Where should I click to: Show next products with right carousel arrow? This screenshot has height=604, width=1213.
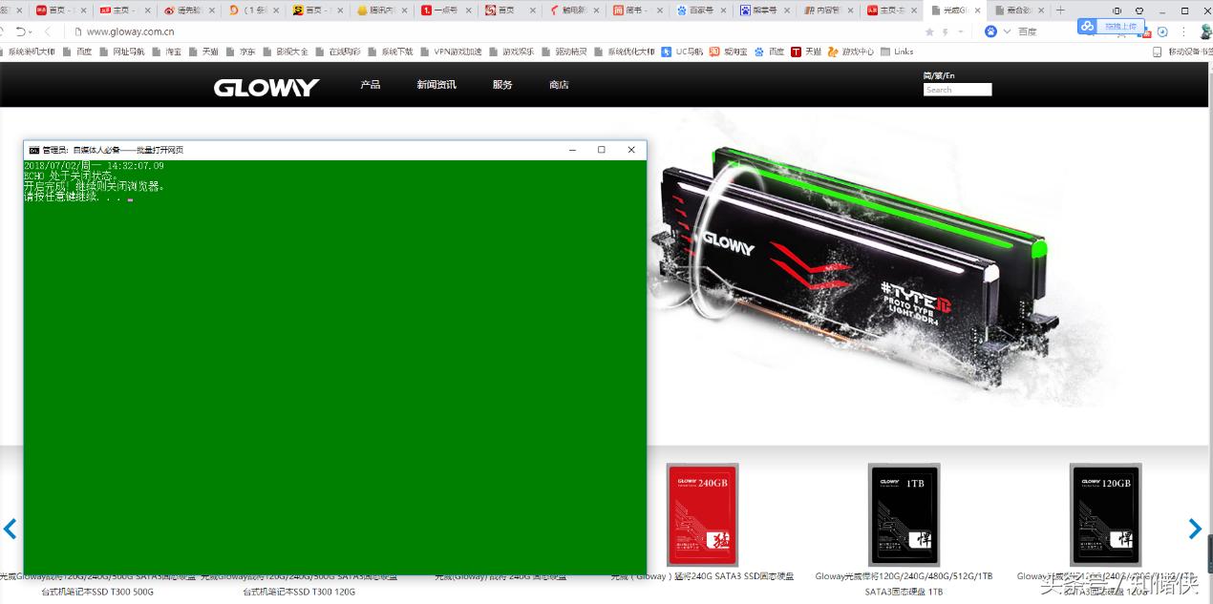click(x=1194, y=529)
